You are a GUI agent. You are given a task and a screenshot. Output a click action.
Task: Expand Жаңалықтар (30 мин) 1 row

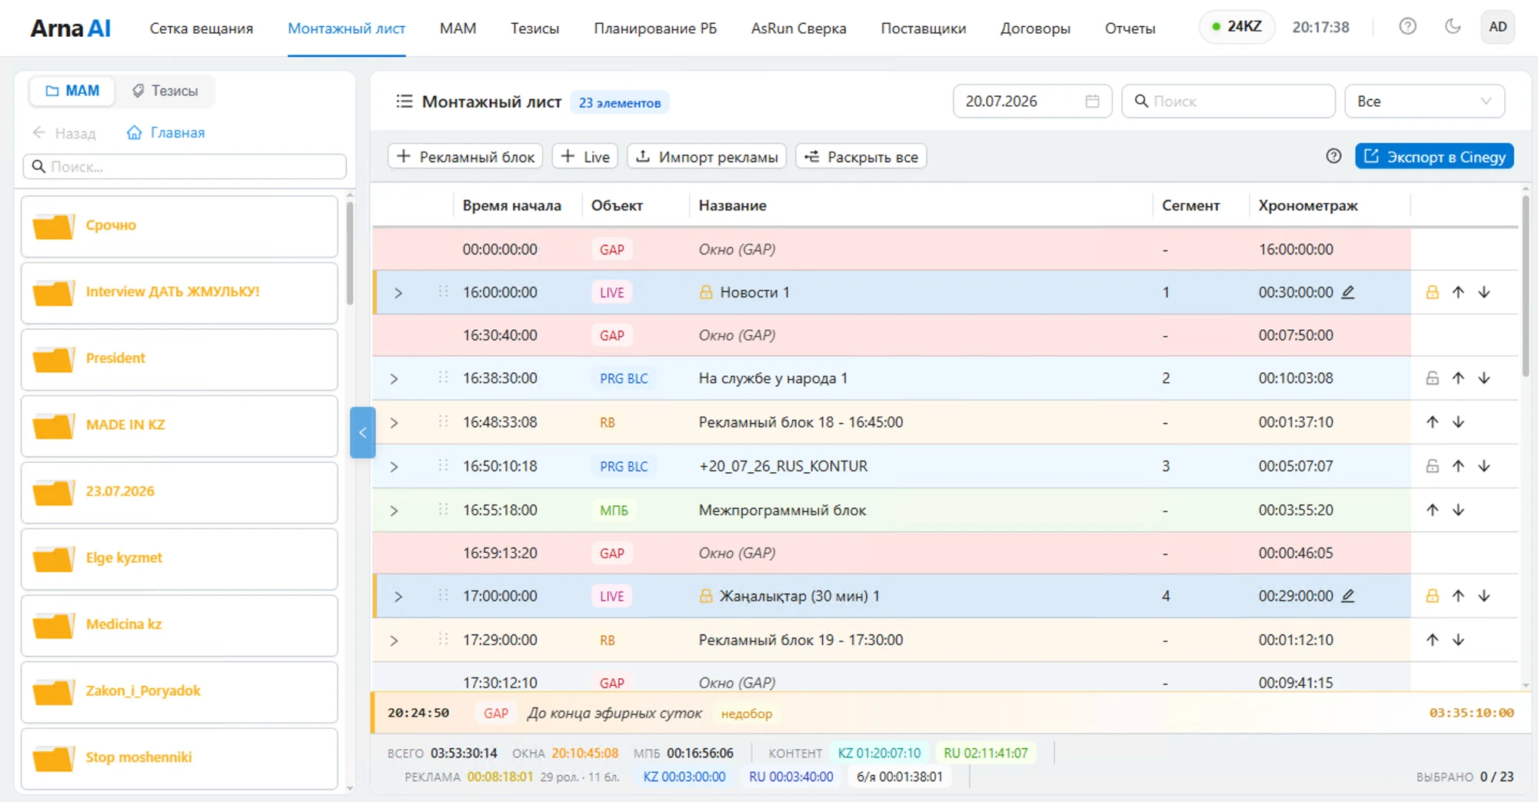tap(398, 597)
